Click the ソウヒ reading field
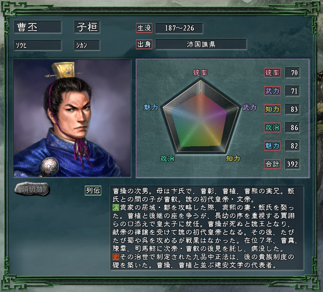Viewport: 323px width, 292px height. [38, 45]
